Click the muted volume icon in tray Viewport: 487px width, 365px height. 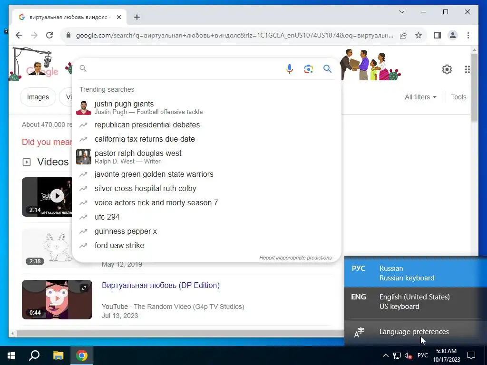(x=408, y=355)
